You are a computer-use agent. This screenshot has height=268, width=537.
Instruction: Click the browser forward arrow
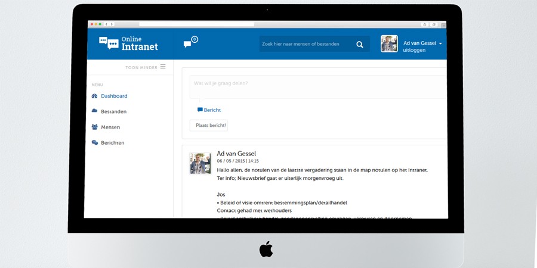(112, 24)
